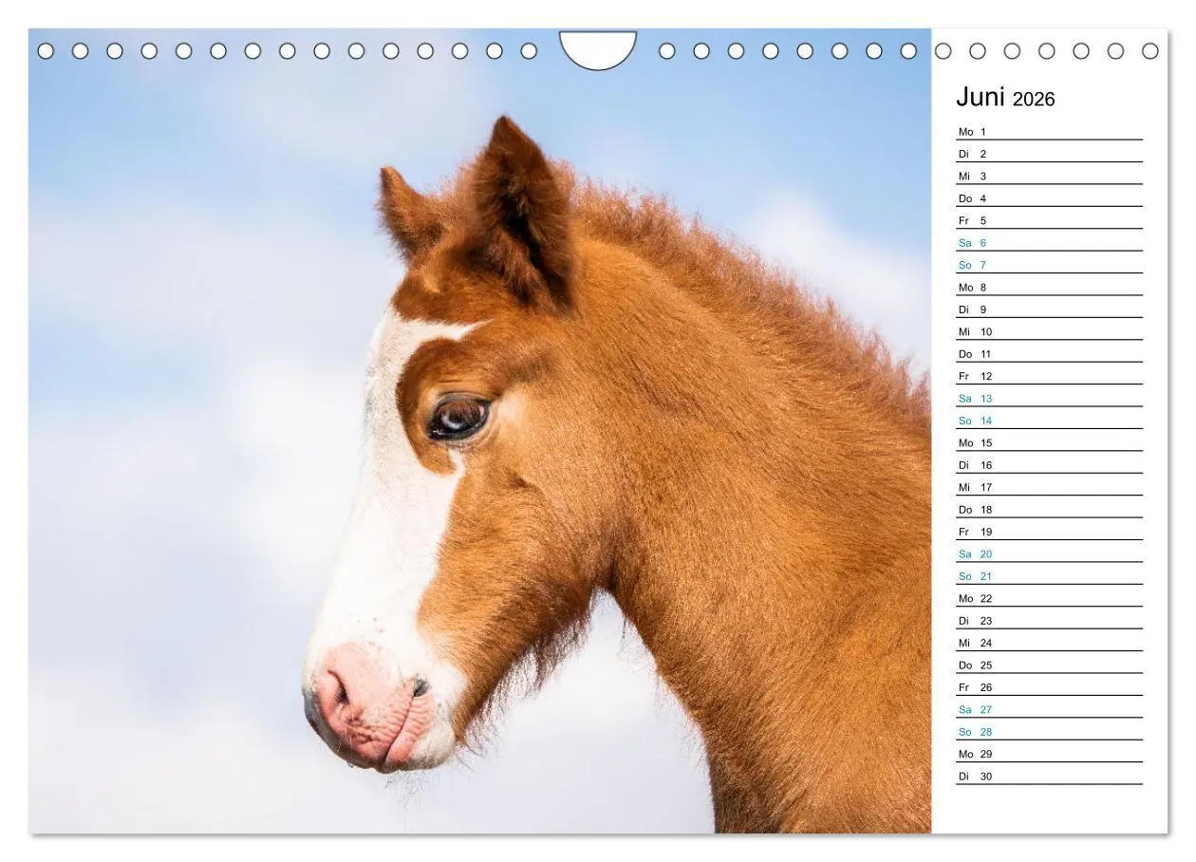Select the Mi 24 date line
This screenshot has height=862, width=1196.
[1049, 643]
